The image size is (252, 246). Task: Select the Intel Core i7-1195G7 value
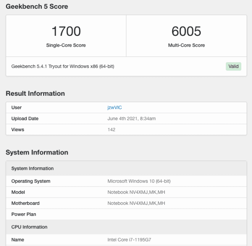[129, 240]
